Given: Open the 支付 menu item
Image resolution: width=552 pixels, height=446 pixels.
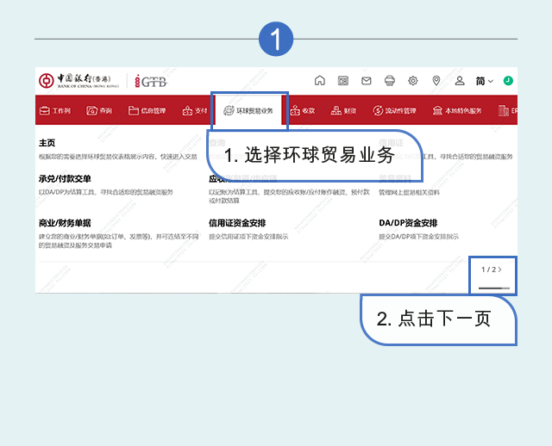Looking at the screenshot, I should click(195, 111).
